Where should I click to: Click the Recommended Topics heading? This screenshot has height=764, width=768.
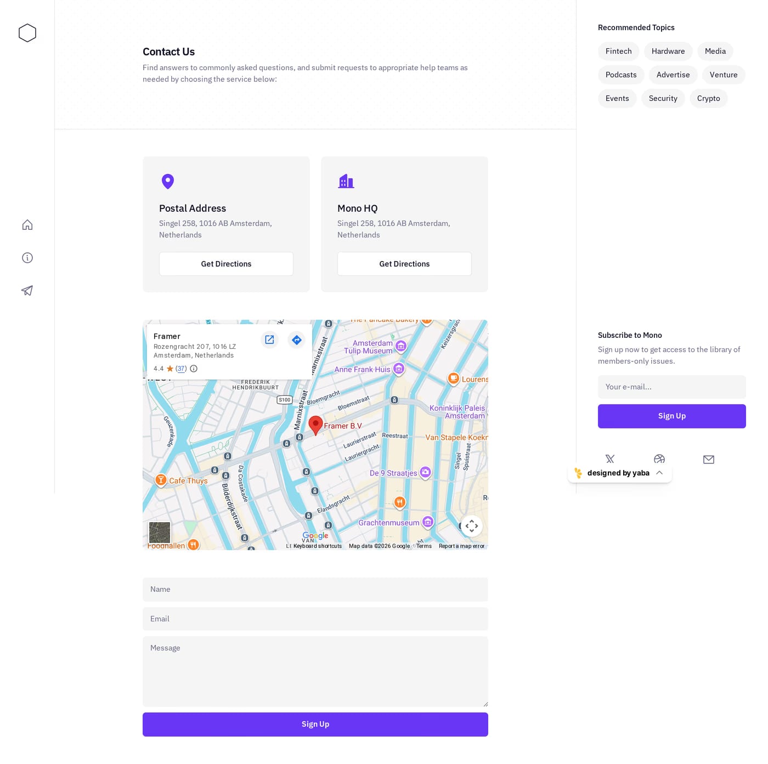point(636,27)
